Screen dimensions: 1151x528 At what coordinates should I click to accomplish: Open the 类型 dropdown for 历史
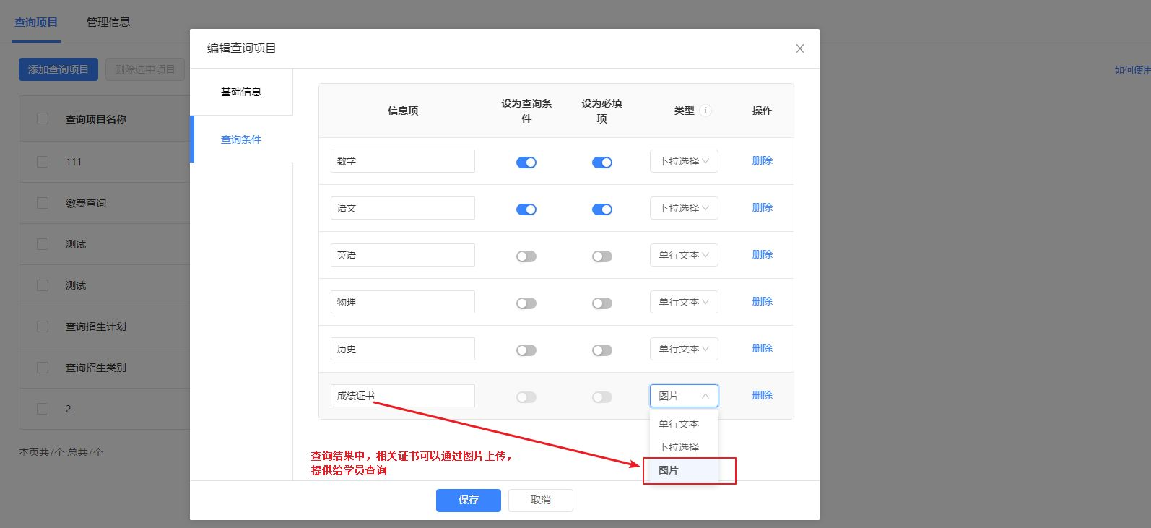(x=684, y=349)
